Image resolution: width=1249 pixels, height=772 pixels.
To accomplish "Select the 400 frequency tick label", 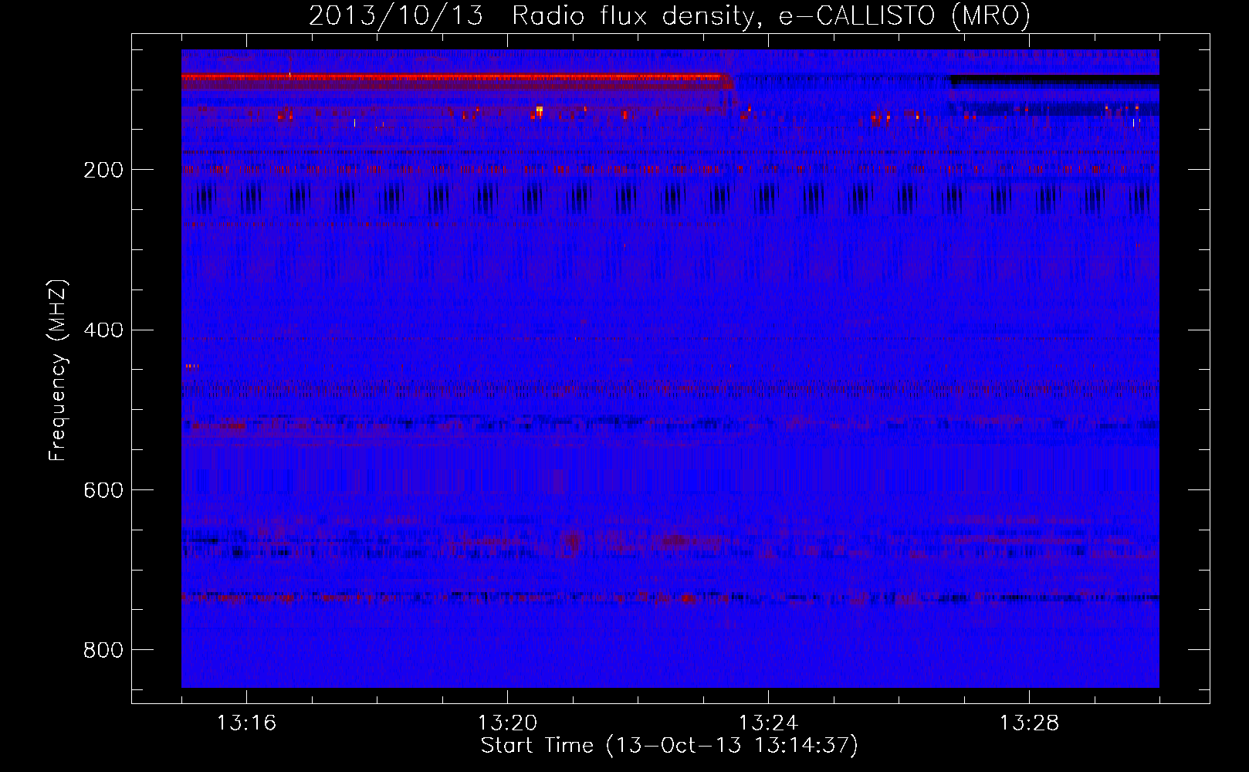I will click(x=103, y=330).
